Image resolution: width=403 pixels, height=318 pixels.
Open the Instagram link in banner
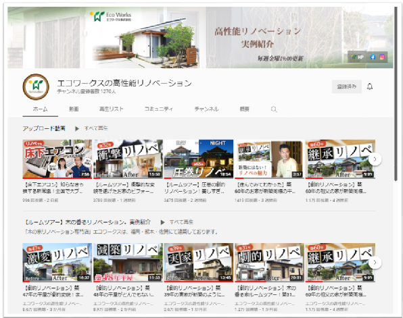[382, 57]
